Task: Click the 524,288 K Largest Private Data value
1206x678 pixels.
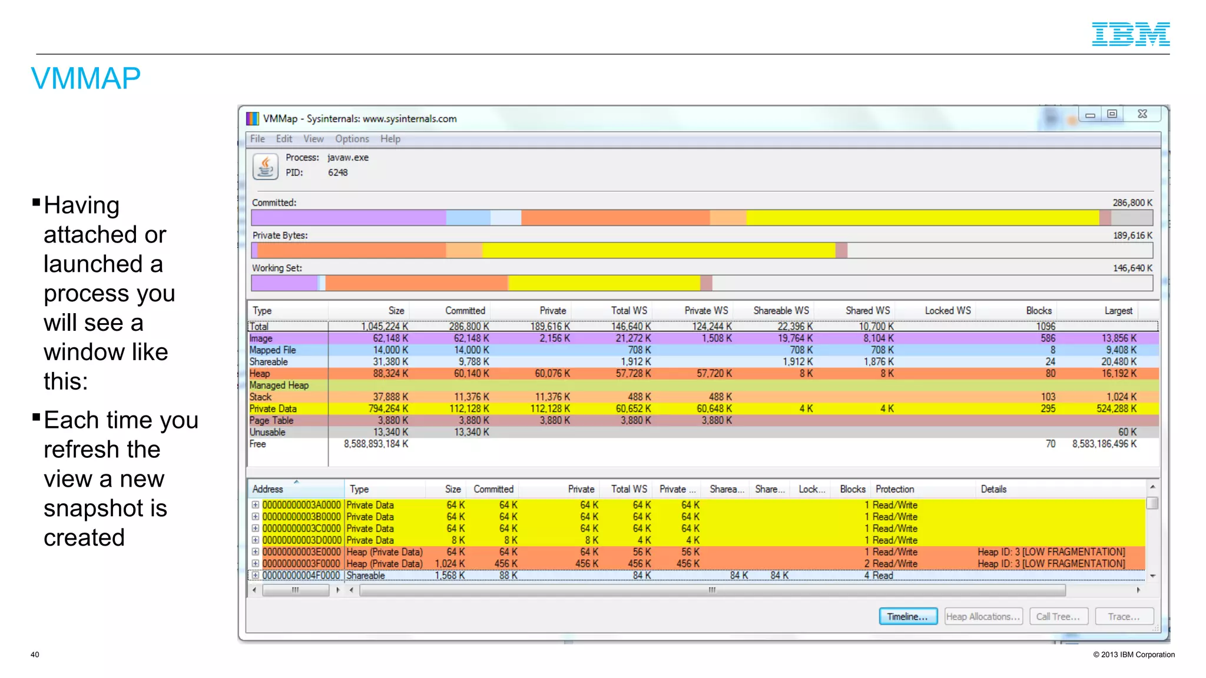Action: point(1116,409)
